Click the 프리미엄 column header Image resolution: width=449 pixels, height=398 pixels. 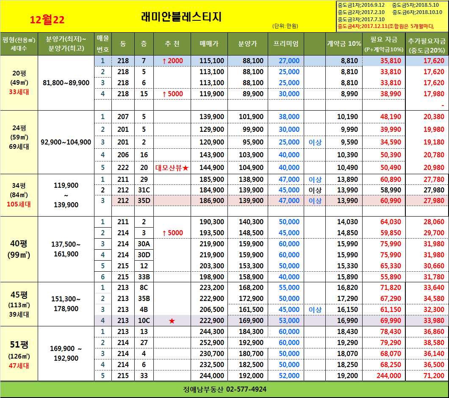pyautogui.click(x=286, y=44)
